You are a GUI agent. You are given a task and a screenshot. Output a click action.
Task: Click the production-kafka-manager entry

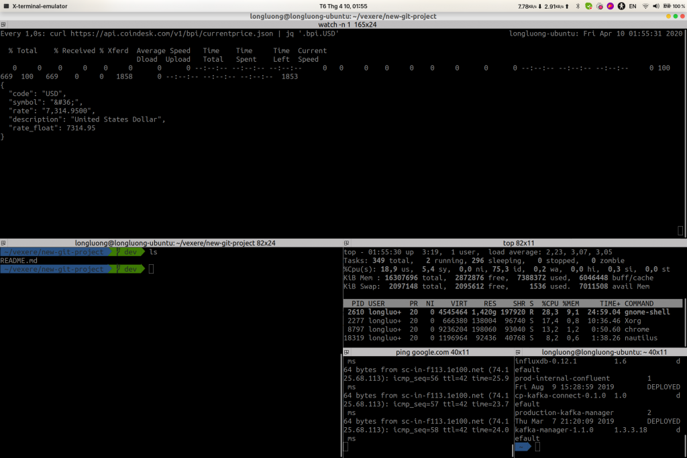click(564, 412)
